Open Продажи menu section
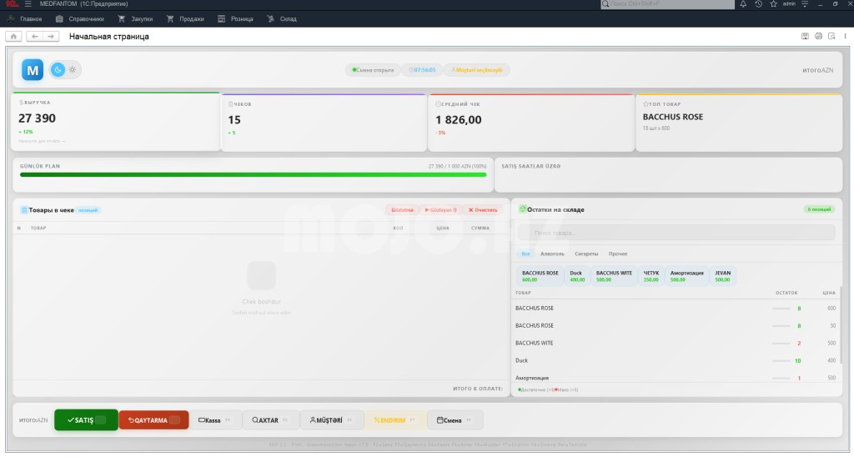Image resolution: width=854 pixels, height=457 pixels. pyautogui.click(x=185, y=19)
